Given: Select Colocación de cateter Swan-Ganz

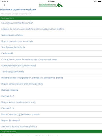Looking at the screenshot, I should click(51, 59).
